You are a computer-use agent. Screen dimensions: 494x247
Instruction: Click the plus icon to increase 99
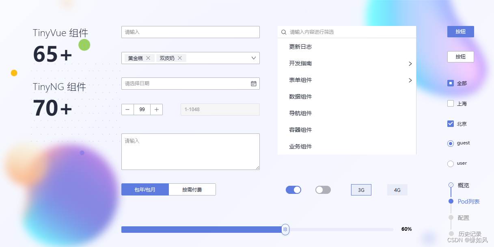(157, 109)
